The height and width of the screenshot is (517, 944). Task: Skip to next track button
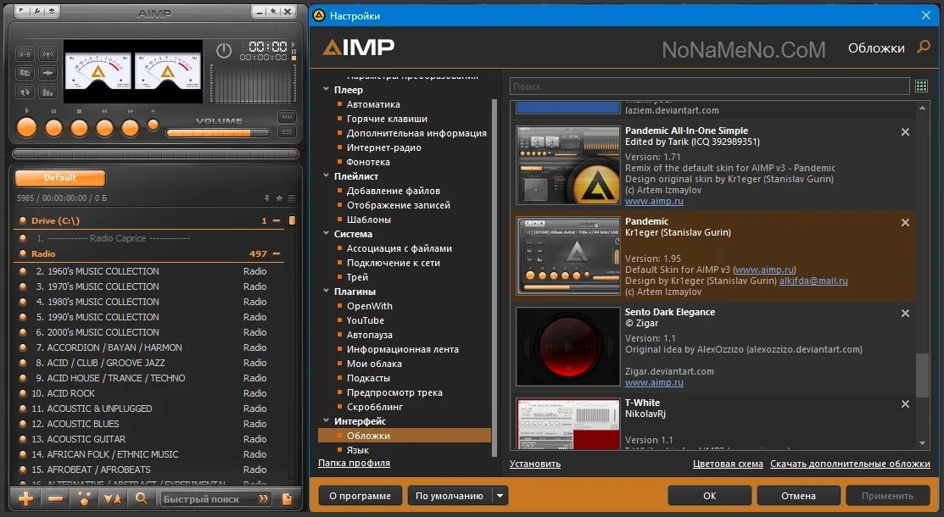pyautogui.click(x=130, y=128)
